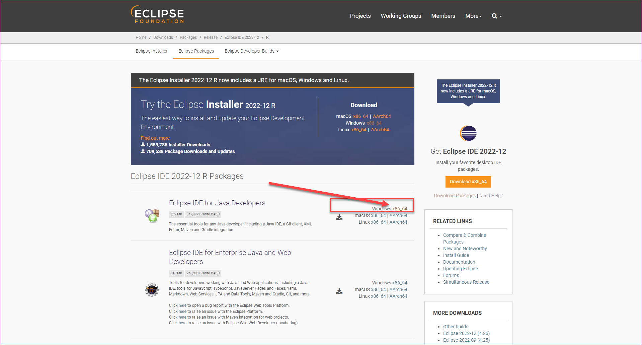Click Find out more link
This screenshot has height=345, width=642.
[x=155, y=138]
